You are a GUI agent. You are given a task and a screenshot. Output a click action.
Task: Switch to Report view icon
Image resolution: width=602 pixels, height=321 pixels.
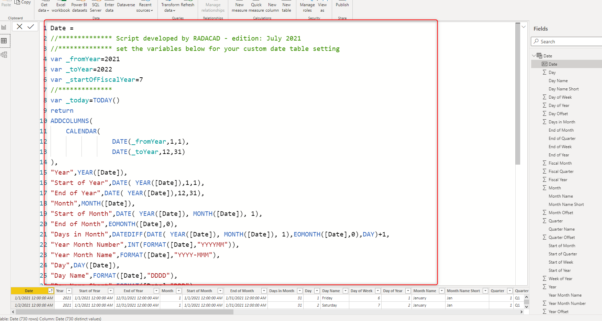coord(4,27)
